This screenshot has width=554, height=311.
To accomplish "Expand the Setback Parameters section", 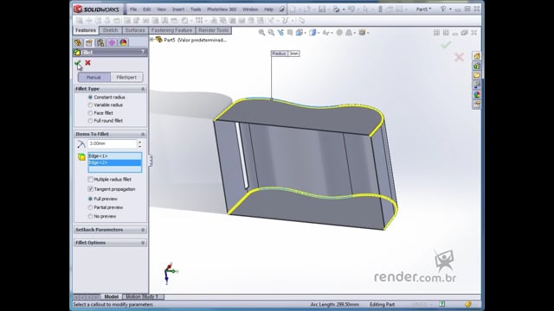I will [143, 230].
